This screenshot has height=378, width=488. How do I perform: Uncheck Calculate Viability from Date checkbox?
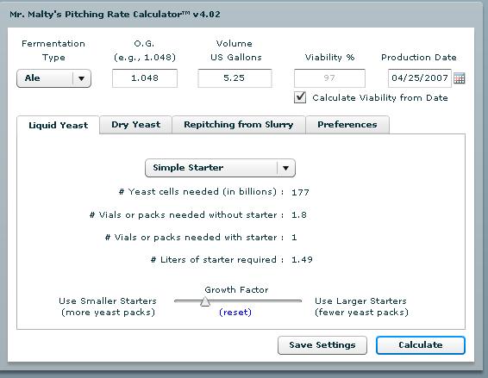point(300,97)
